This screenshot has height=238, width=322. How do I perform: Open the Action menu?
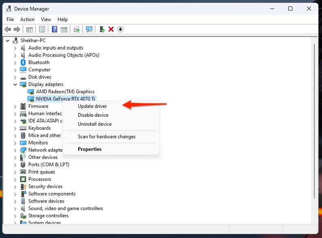pos(27,19)
